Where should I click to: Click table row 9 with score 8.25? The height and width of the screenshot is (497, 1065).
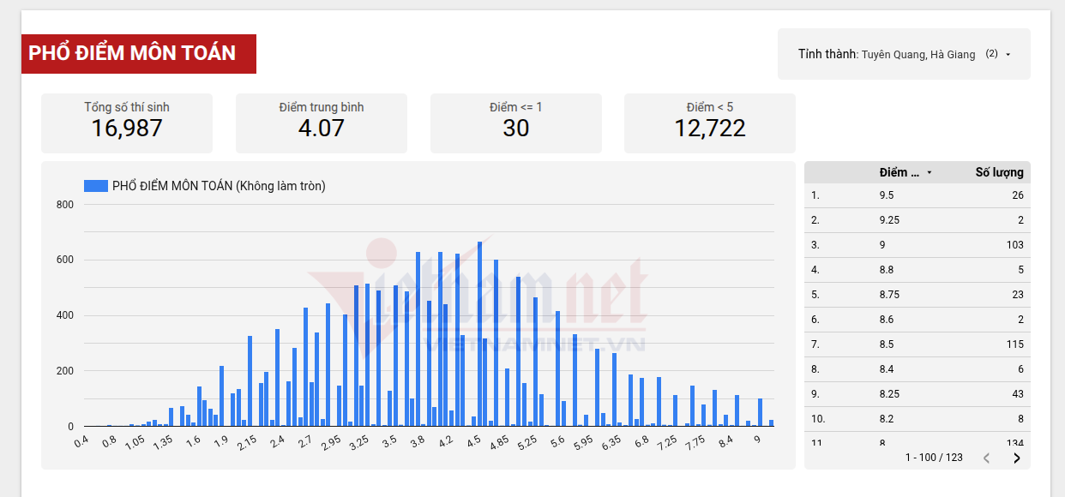918,394
